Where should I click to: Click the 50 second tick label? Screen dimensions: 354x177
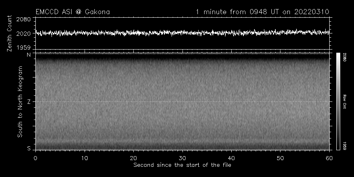pos(280,158)
